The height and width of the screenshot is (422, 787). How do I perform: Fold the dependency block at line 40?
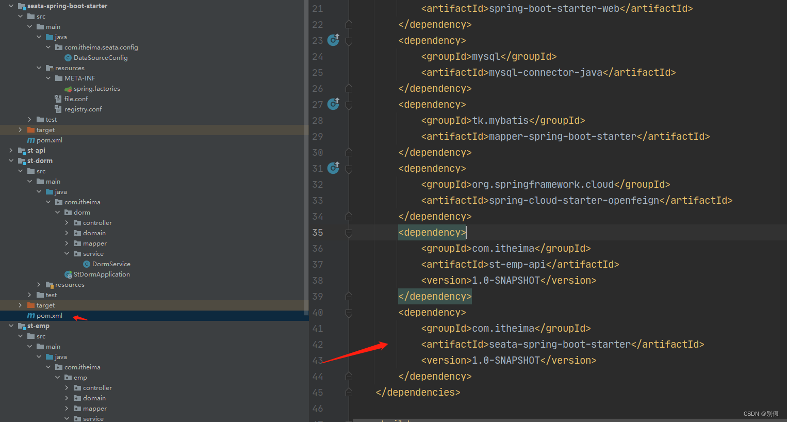tap(349, 312)
